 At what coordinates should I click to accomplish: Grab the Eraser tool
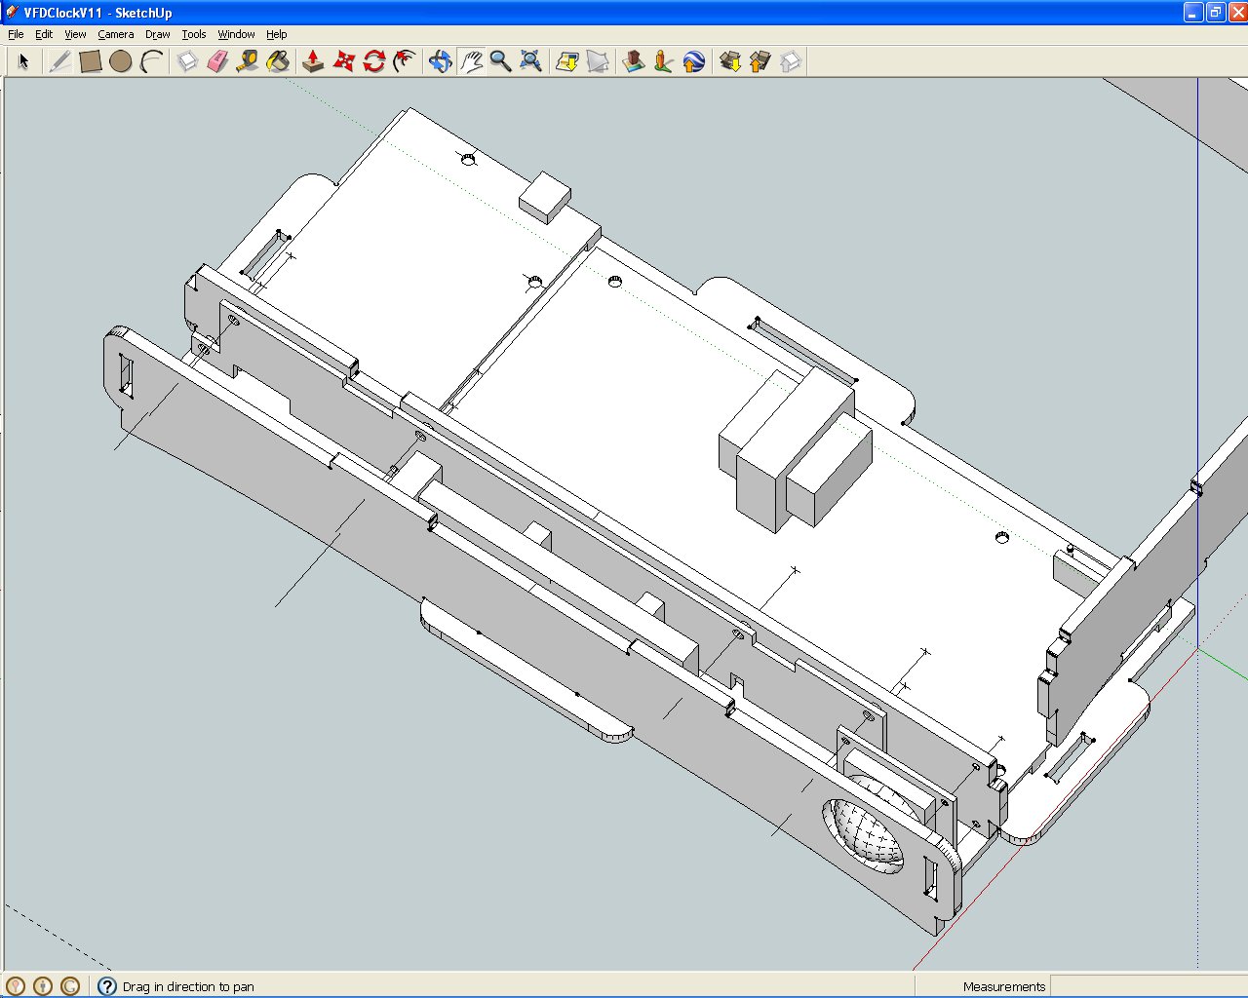tap(217, 60)
